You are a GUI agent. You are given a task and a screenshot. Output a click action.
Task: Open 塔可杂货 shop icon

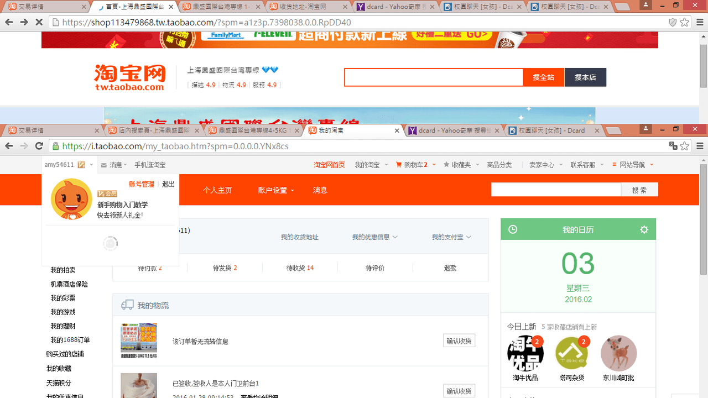[572, 353]
